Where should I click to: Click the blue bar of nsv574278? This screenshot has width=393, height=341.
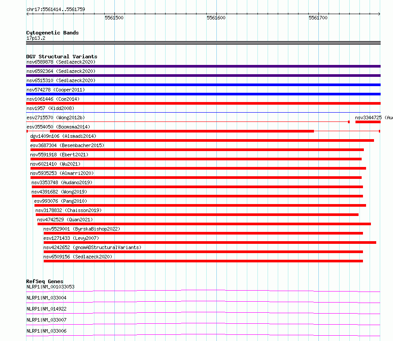(x=203, y=94)
